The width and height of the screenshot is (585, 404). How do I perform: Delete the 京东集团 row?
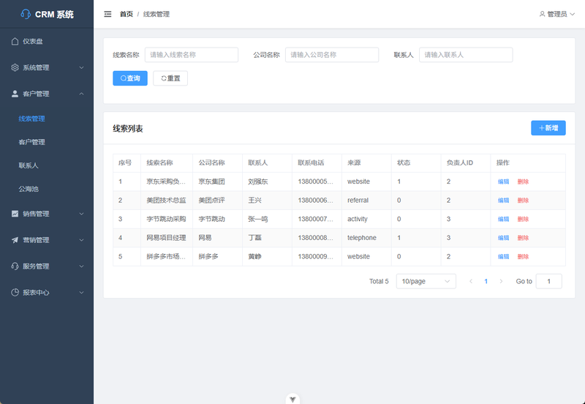pyautogui.click(x=523, y=182)
